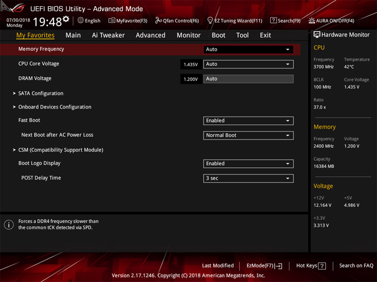The height and width of the screenshot is (282, 377).
Task: Click the Qfan Control fan icon
Action: coord(158,20)
